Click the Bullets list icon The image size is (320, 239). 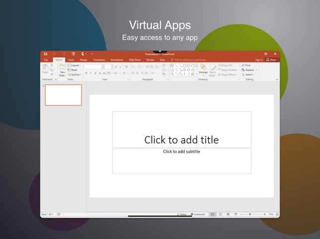click(133, 67)
